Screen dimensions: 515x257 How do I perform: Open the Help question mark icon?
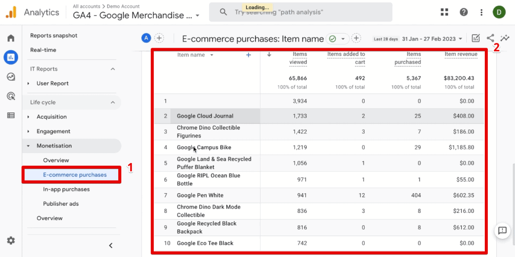463,12
